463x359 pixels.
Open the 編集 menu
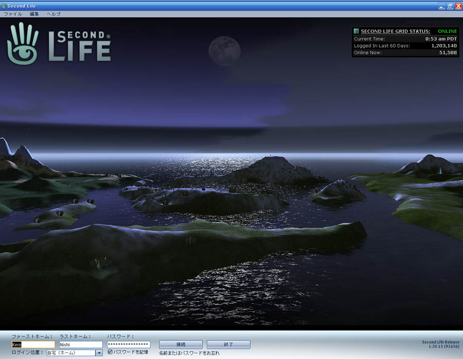34,14
